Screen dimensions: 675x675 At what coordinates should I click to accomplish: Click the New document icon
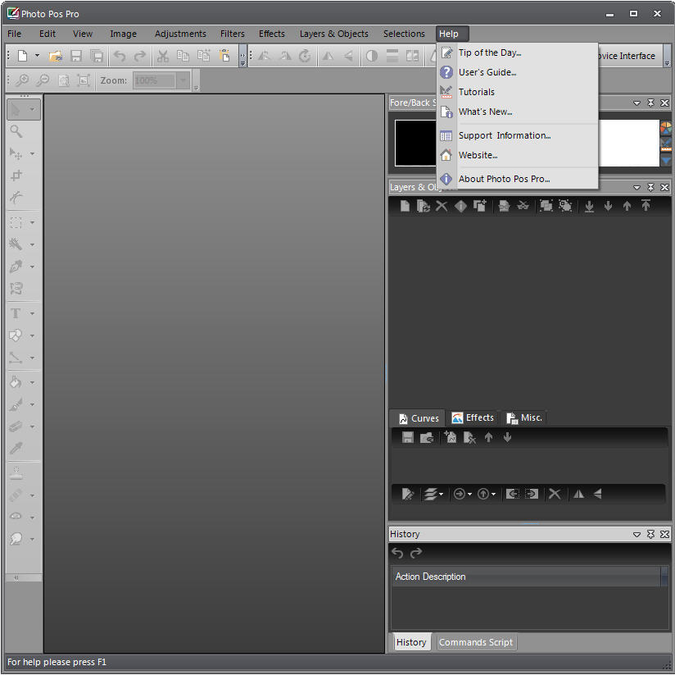pyautogui.click(x=22, y=56)
